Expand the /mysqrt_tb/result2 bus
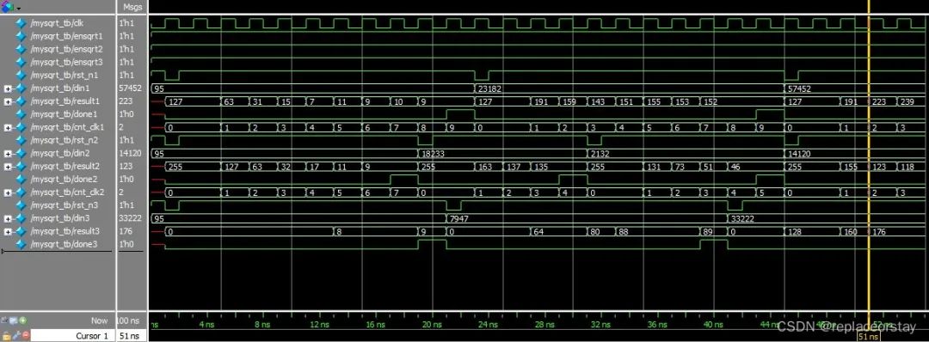Screen dimensions: 929x342 coord(7,167)
